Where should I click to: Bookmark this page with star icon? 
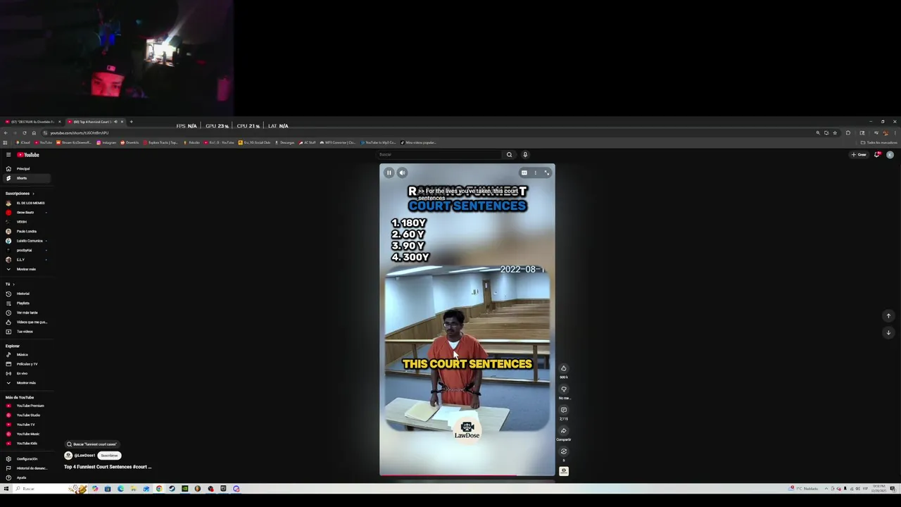point(835,133)
